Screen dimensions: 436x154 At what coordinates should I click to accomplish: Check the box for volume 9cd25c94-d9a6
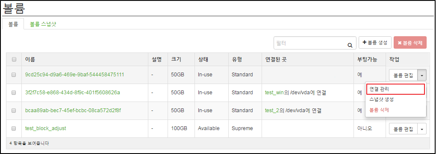tap(14, 74)
